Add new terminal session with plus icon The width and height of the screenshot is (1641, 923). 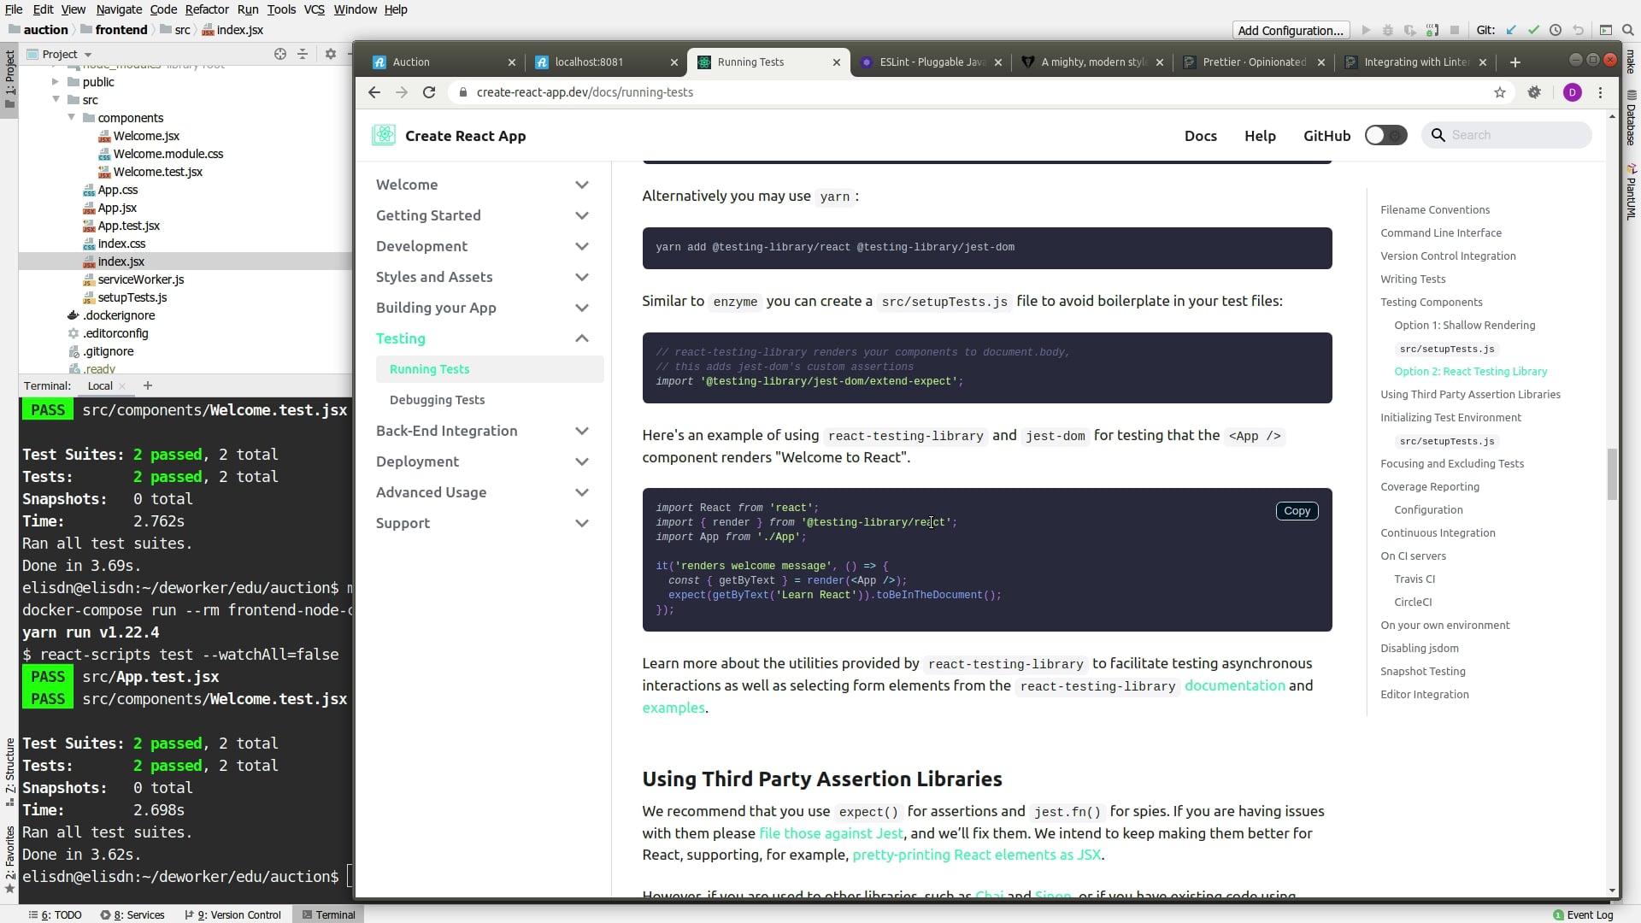click(148, 385)
